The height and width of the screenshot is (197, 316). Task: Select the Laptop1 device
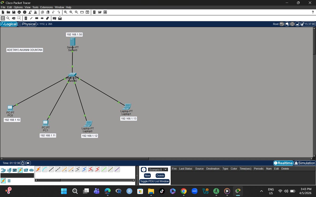(127, 107)
